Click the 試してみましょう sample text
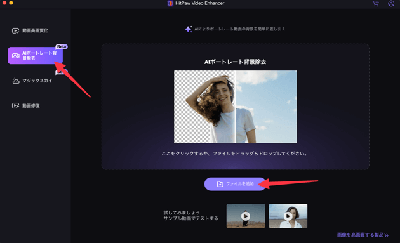The width and height of the screenshot is (400, 243). 182,213
